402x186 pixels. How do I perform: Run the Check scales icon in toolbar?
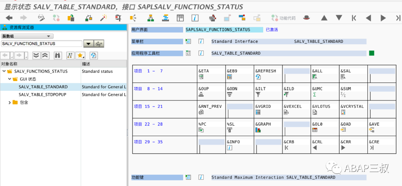pos(89,18)
